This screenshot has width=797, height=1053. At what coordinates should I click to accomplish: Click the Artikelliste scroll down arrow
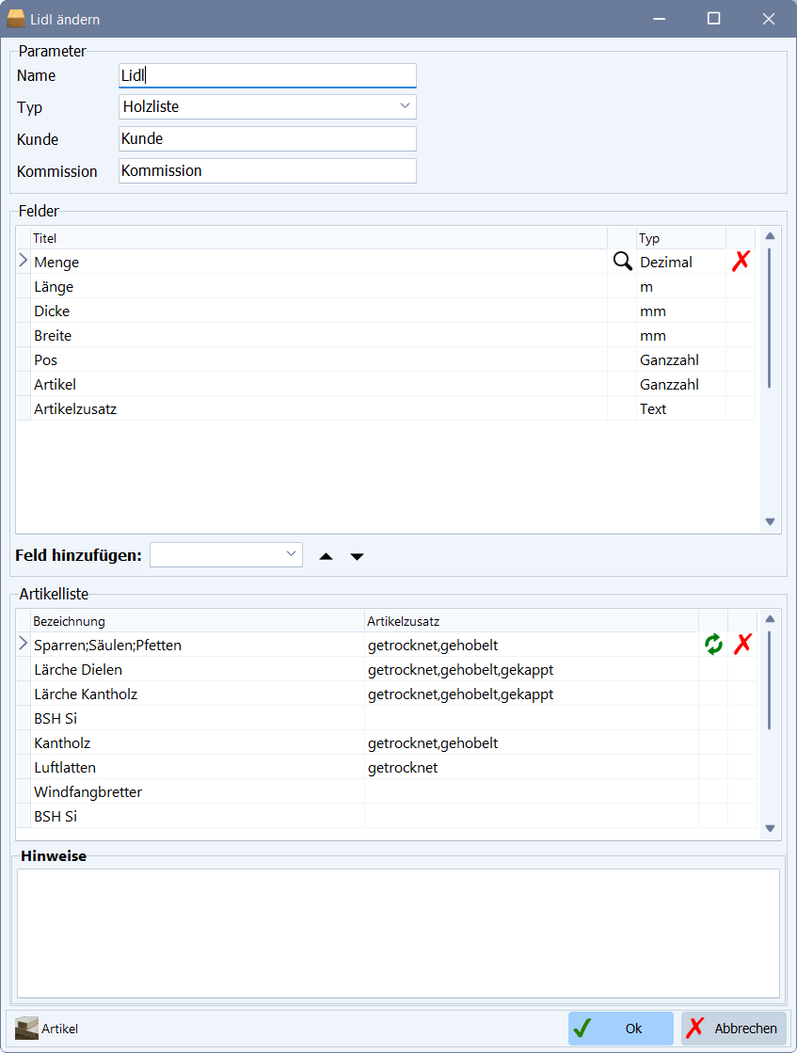click(770, 829)
